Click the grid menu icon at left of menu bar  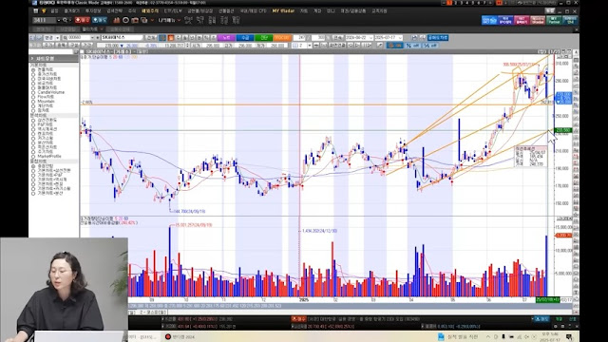point(35,10)
